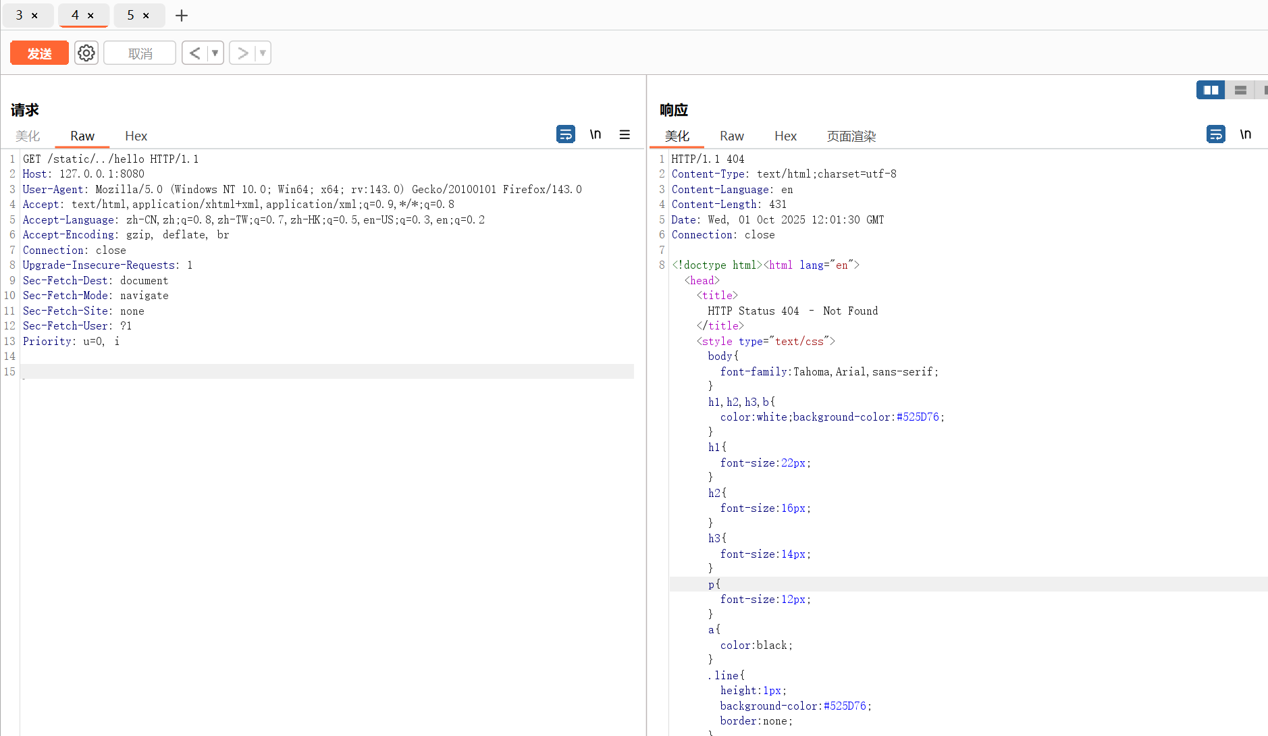Screen dimensions: 1268x736
Task: Click the orange 发送 send button
Action: coord(39,53)
